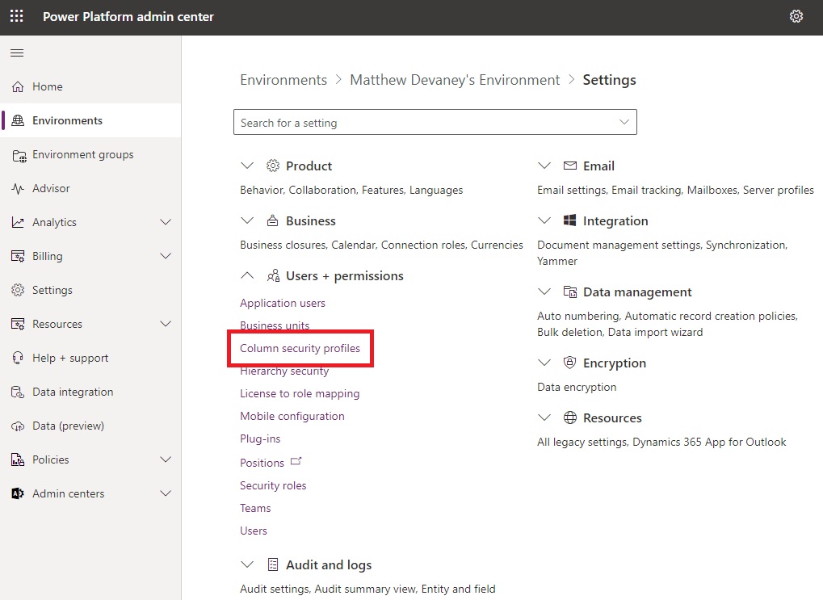Open the Security roles link
The width and height of the screenshot is (823, 600).
273,485
